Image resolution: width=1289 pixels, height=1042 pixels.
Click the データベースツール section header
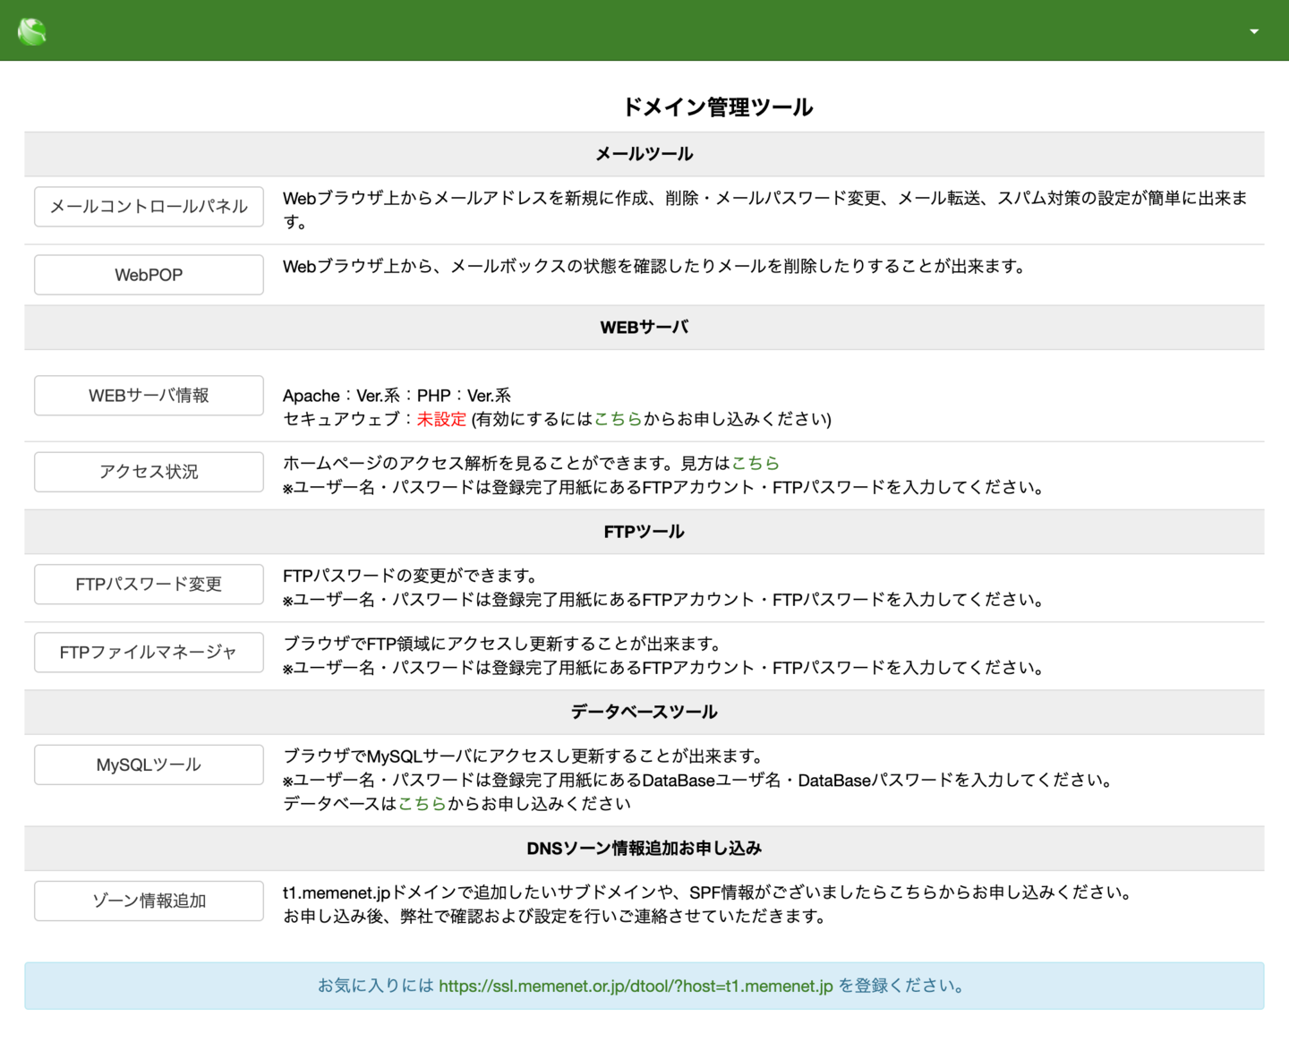(644, 712)
